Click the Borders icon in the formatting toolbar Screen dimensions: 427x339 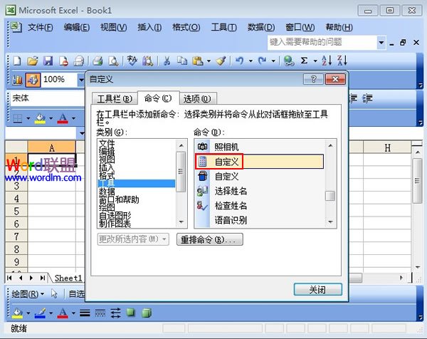point(18,118)
